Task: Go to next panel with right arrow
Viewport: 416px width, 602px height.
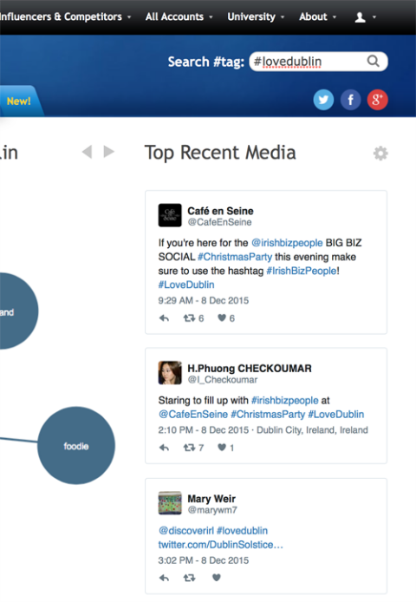Action: [x=109, y=152]
